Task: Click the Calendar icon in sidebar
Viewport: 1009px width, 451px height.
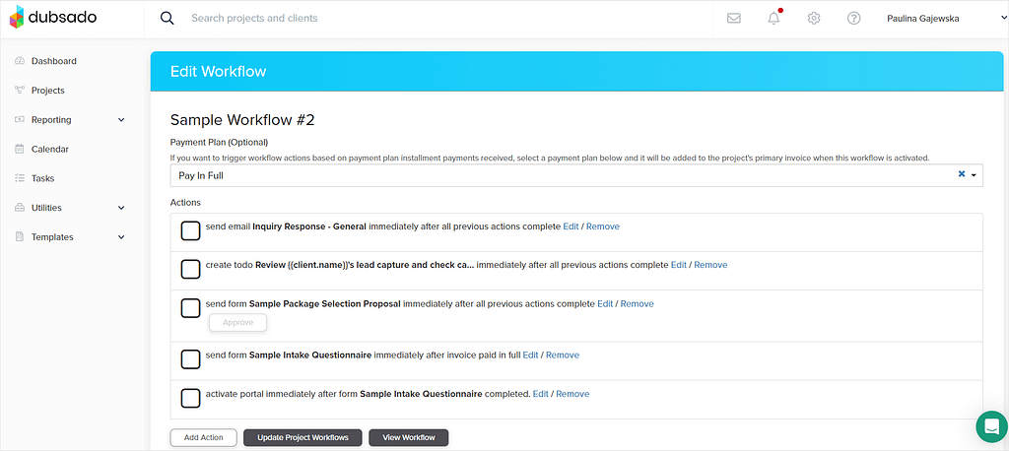Action: 20,149
